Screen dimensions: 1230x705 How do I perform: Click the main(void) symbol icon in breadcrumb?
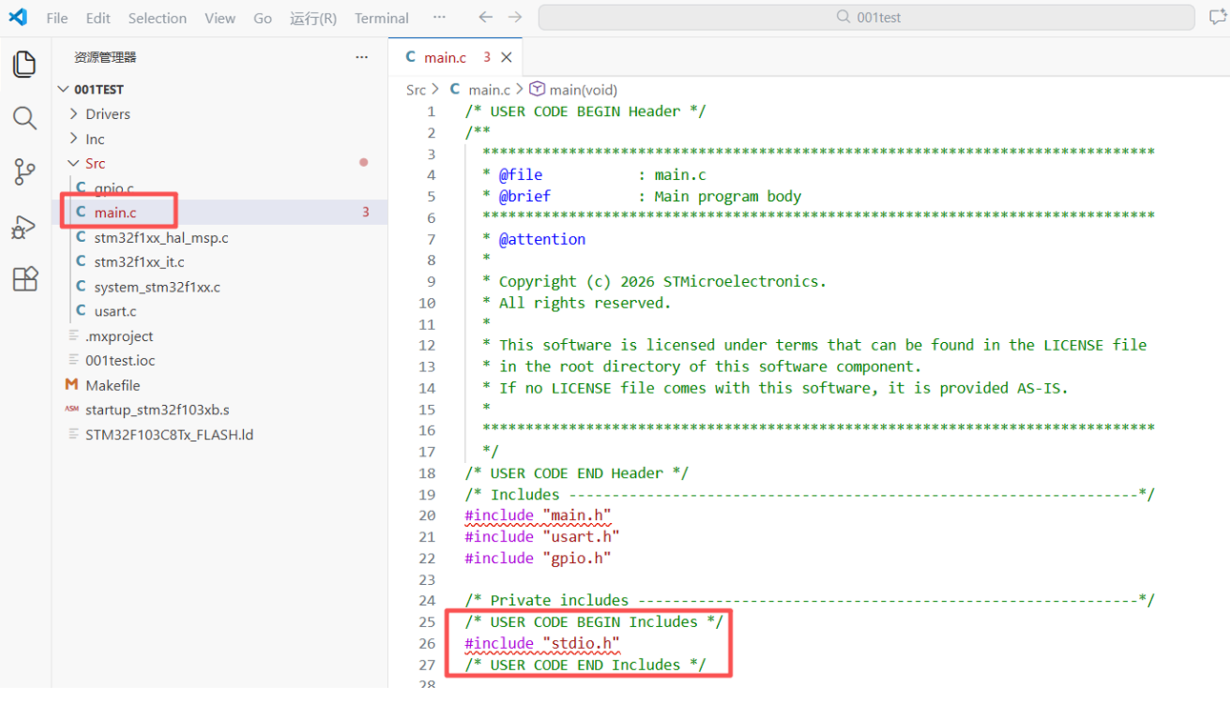537,89
